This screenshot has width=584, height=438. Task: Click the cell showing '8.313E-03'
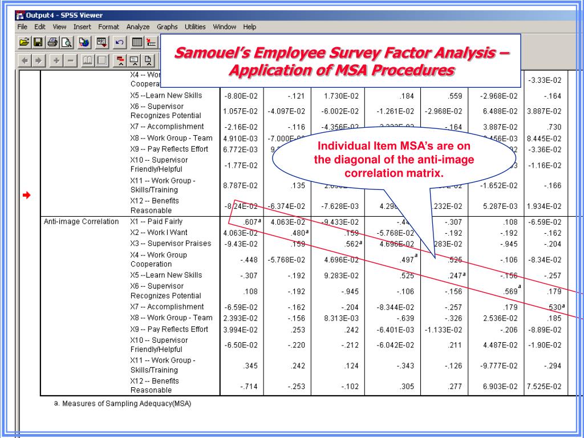341,318
